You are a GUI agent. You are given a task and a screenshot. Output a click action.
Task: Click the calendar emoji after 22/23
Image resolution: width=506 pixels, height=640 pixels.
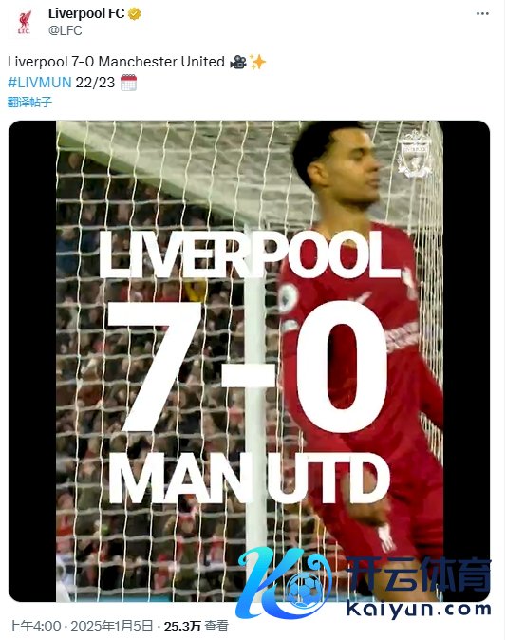128,83
